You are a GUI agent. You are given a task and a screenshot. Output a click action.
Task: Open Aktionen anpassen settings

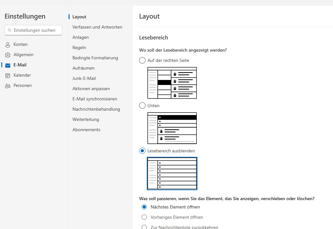pyautogui.click(x=91, y=89)
